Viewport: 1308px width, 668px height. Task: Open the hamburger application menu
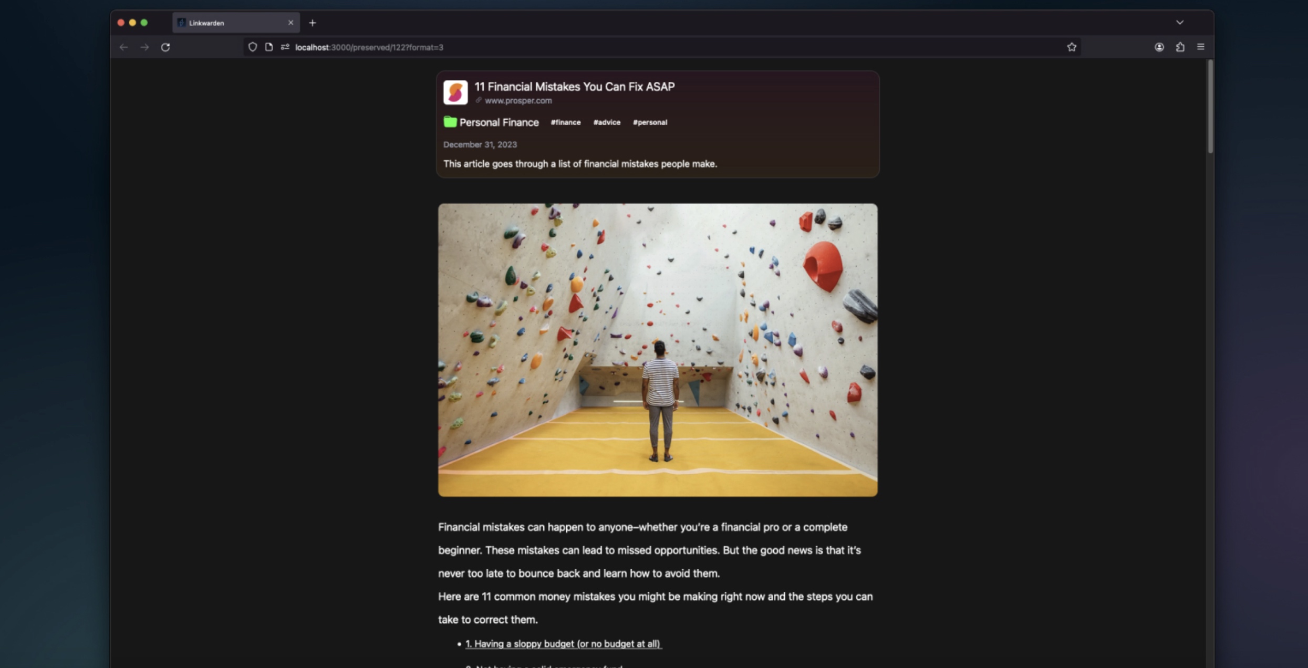tap(1201, 47)
